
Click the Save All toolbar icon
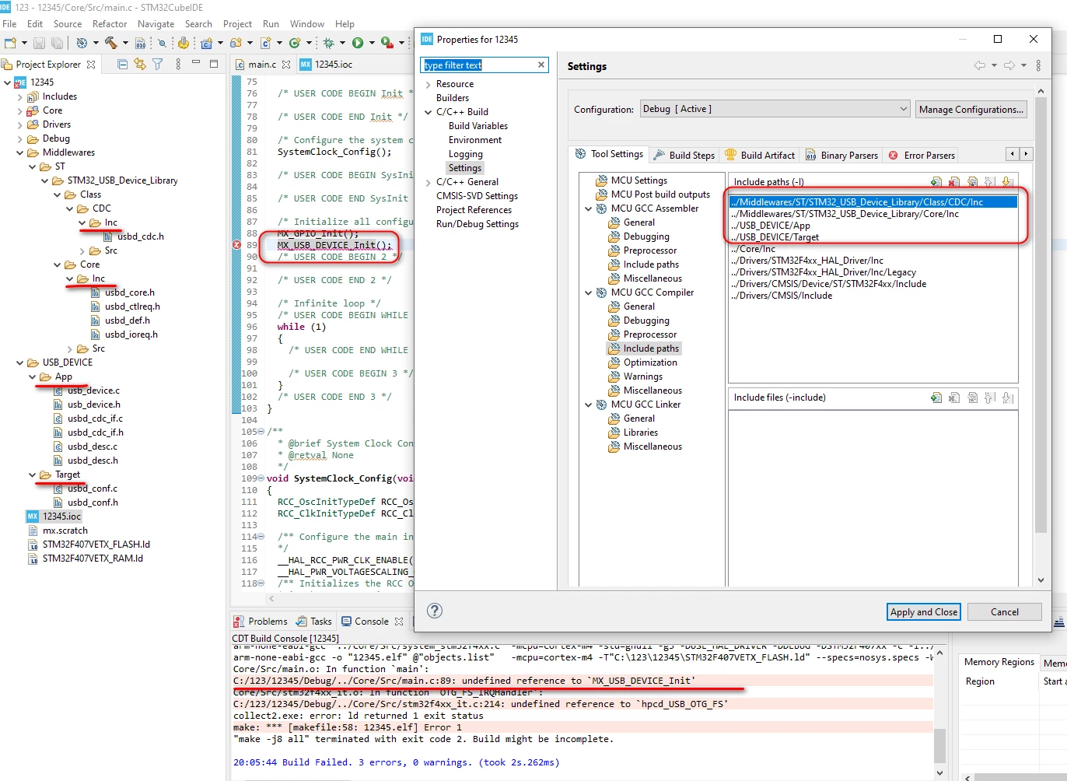pos(57,43)
